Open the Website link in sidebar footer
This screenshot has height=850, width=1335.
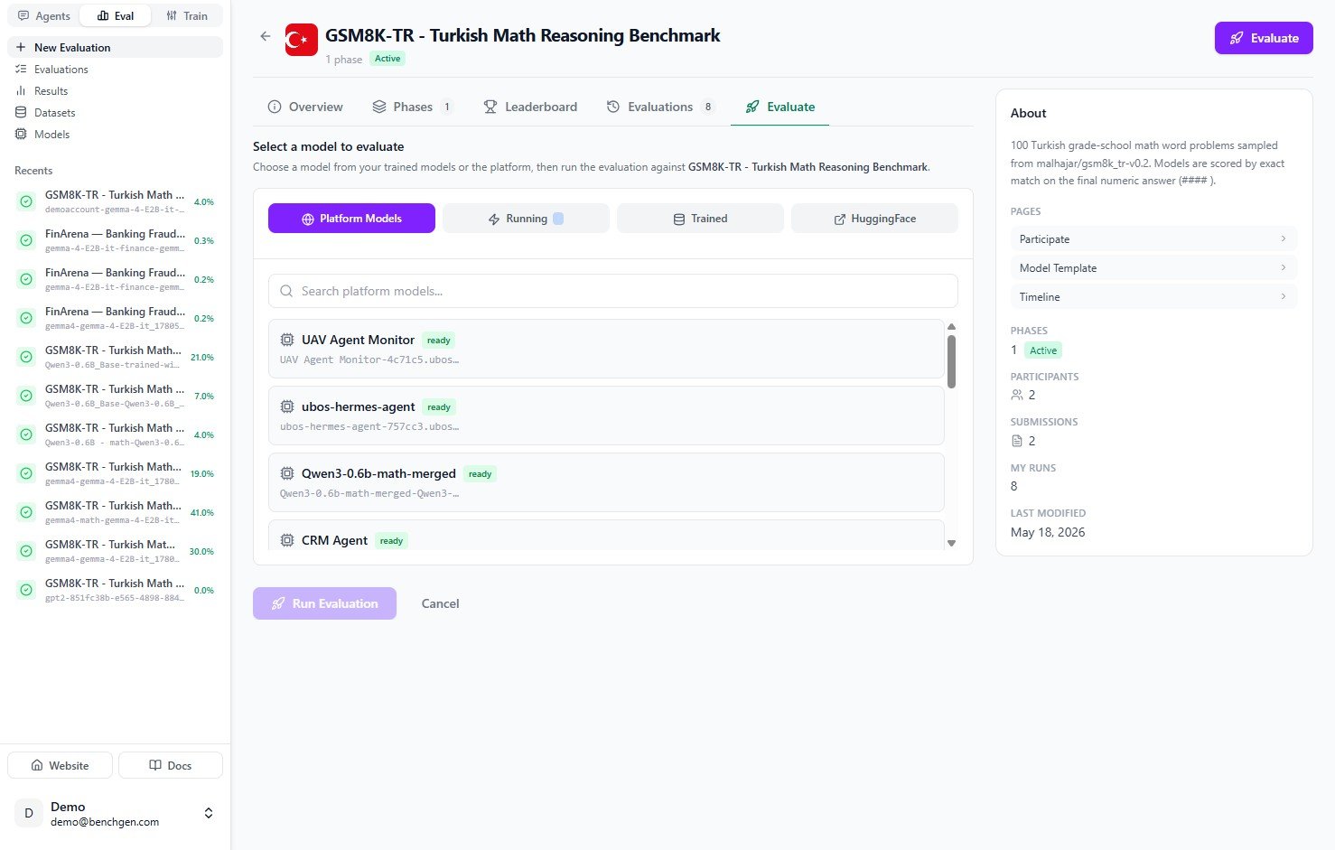coord(60,765)
